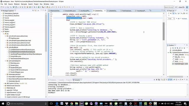Image resolution: width=189 pixels, height=106 pixels.
Task: Open Microsoft Edge from the taskbar
Action: tap(57, 103)
